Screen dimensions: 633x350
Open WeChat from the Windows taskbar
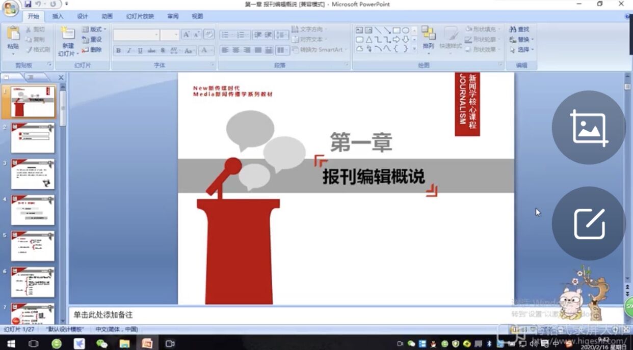(x=102, y=343)
